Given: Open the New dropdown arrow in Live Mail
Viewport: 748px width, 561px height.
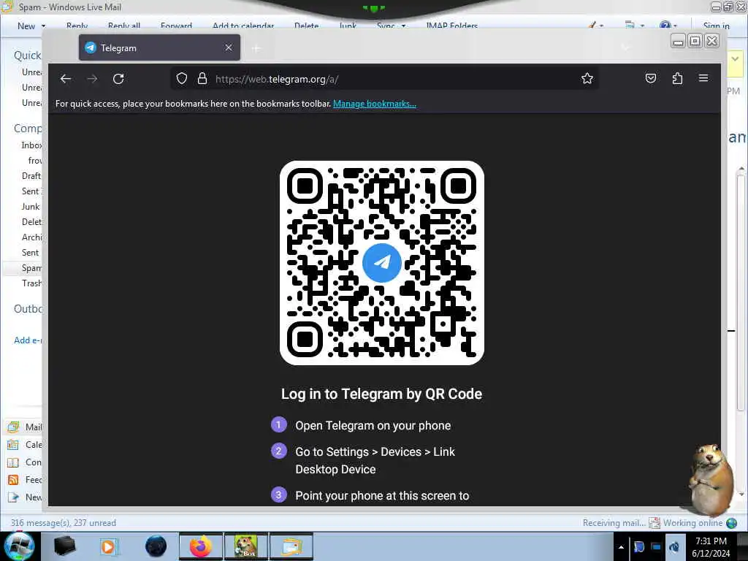Looking at the screenshot, I should tap(43, 26).
